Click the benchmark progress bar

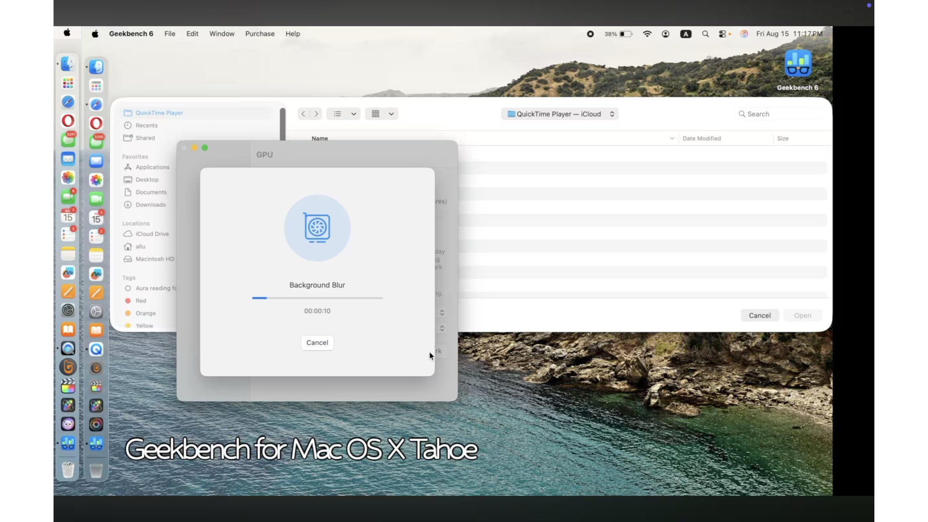[x=317, y=298]
